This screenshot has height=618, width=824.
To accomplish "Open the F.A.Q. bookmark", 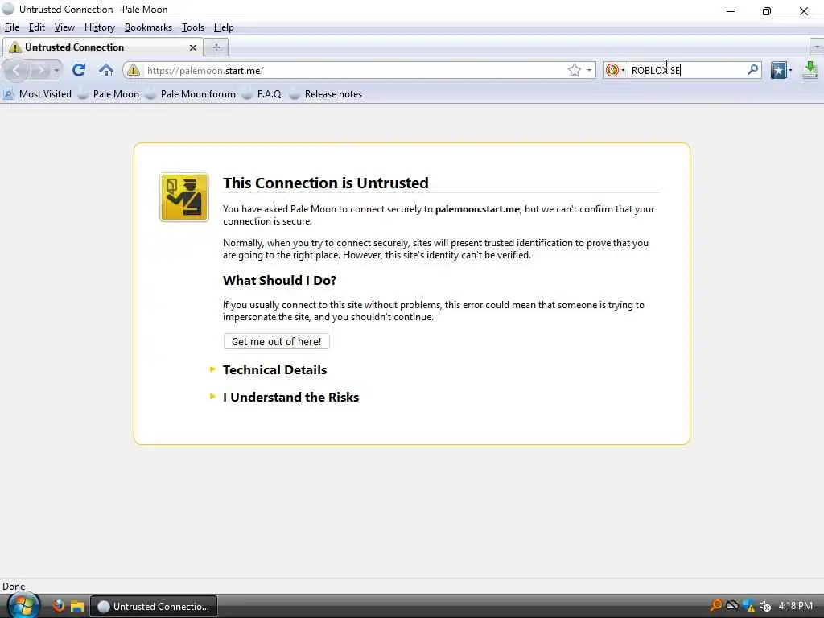I will pyautogui.click(x=263, y=94).
